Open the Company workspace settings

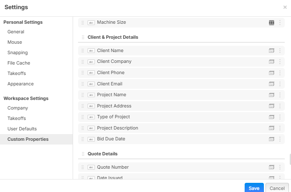click(18, 108)
